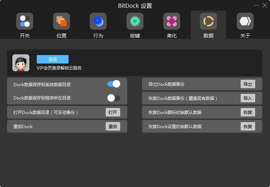This screenshot has width=270, height=187.
Task: Click the user avatar picture
Action: (21, 63)
